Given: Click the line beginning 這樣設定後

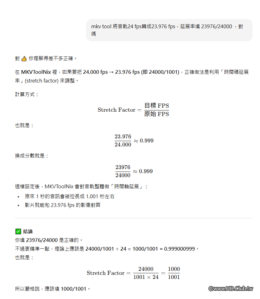Looking at the screenshot, I should coord(82,186).
